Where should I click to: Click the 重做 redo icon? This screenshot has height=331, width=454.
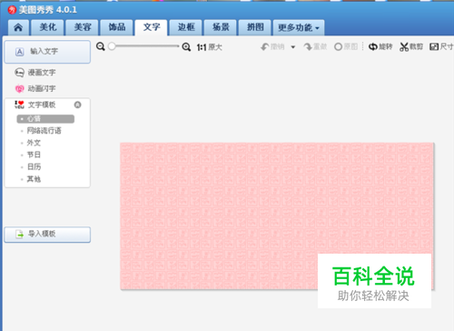[x=308, y=47]
